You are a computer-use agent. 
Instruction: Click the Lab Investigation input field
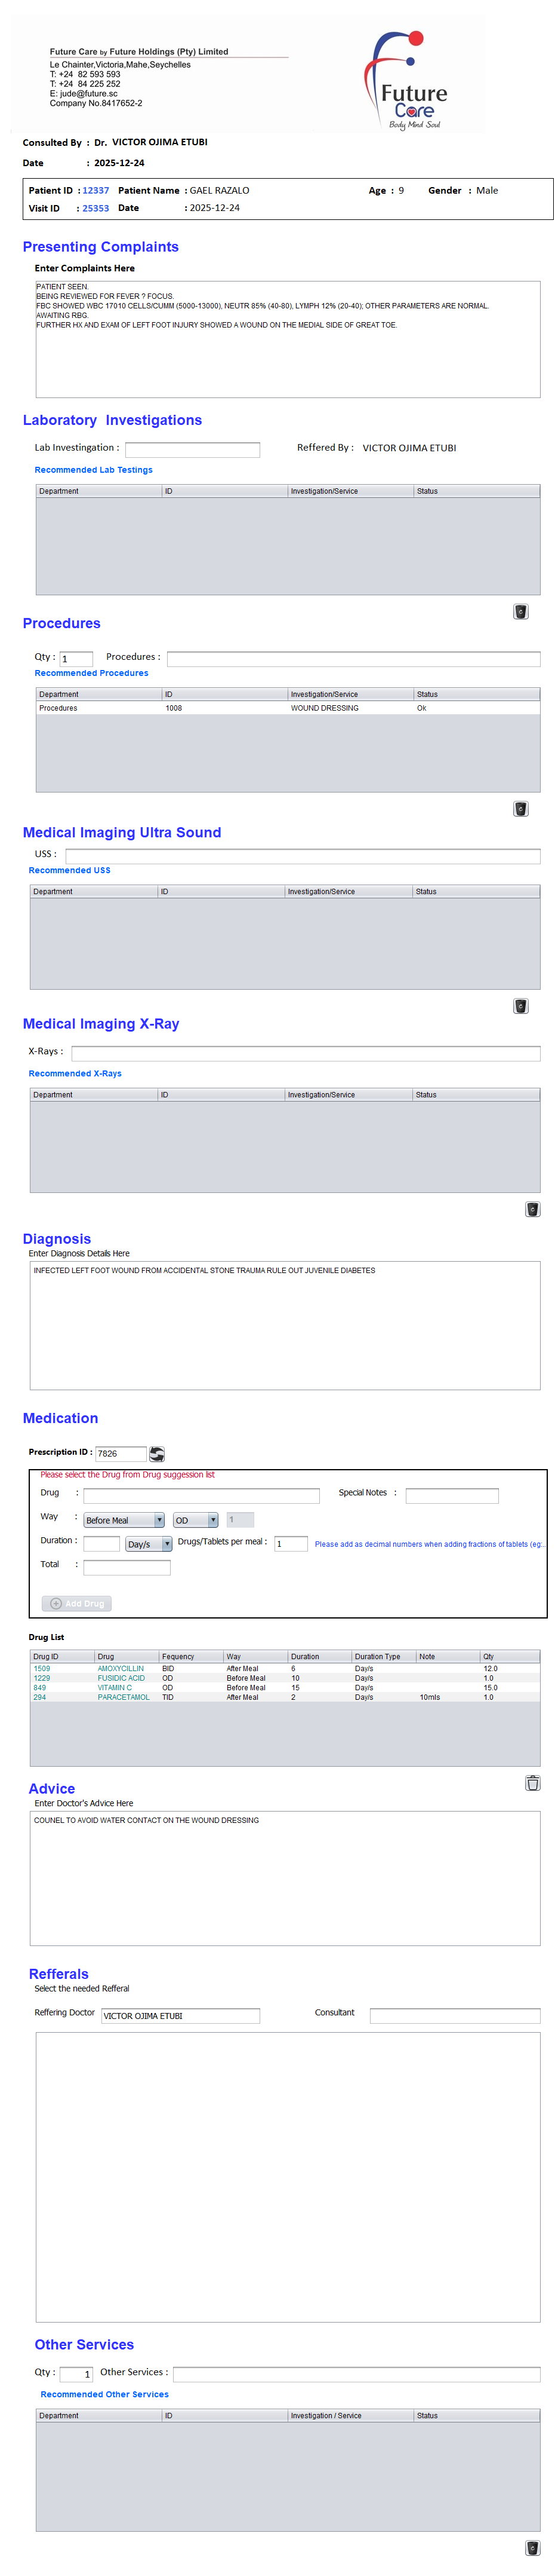(192, 449)
